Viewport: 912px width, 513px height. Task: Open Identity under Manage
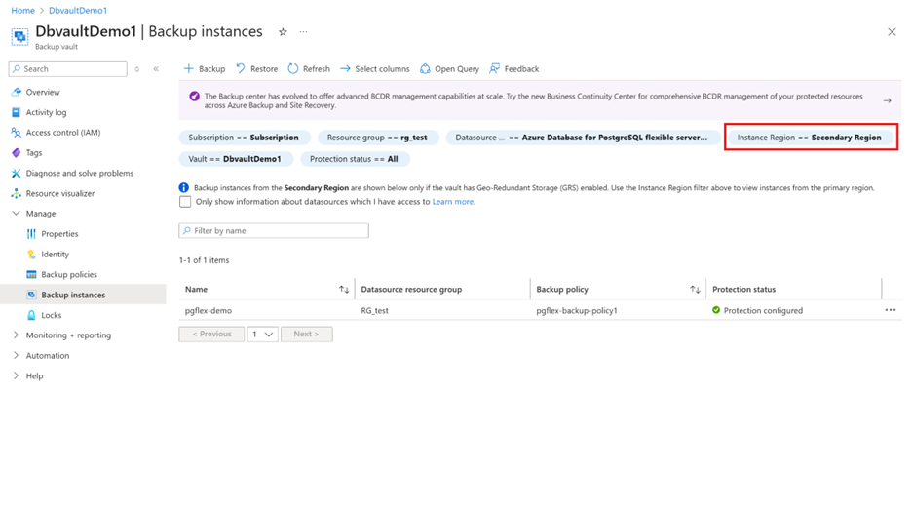coord(55,254)
